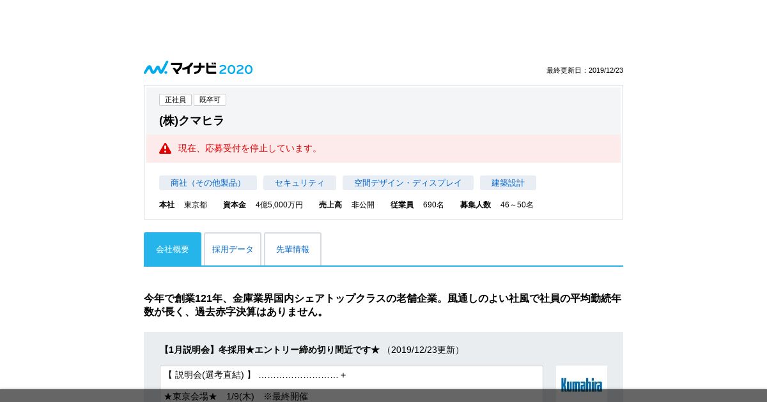Open the 建築設計 industry tag

click(x=508, y=183)
